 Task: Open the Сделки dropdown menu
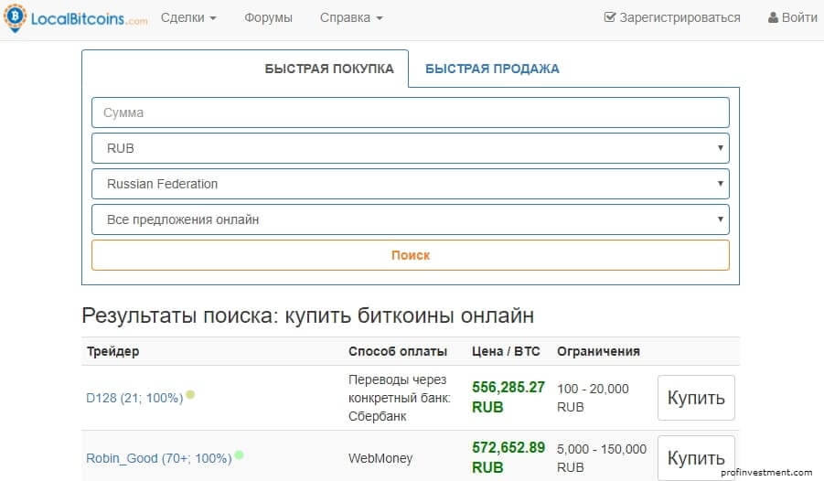pos(188,17)
